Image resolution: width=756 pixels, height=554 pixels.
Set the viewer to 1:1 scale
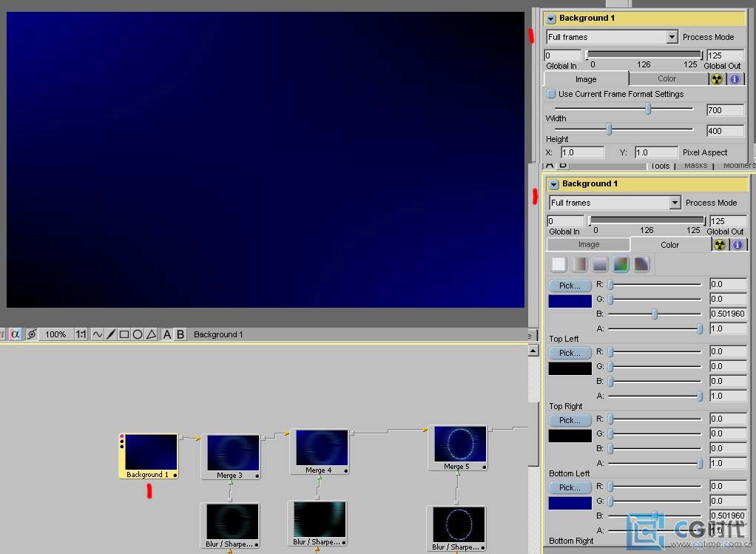pyautogui.click(x=81, y=334)
